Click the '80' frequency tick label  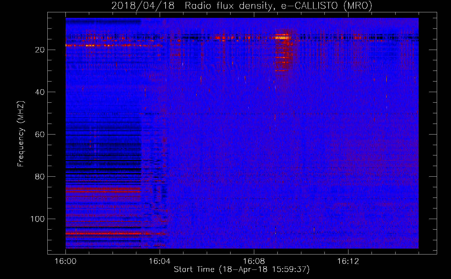(40, 177)
